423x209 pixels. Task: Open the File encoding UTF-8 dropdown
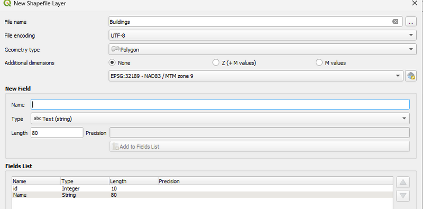click(262, 35)
